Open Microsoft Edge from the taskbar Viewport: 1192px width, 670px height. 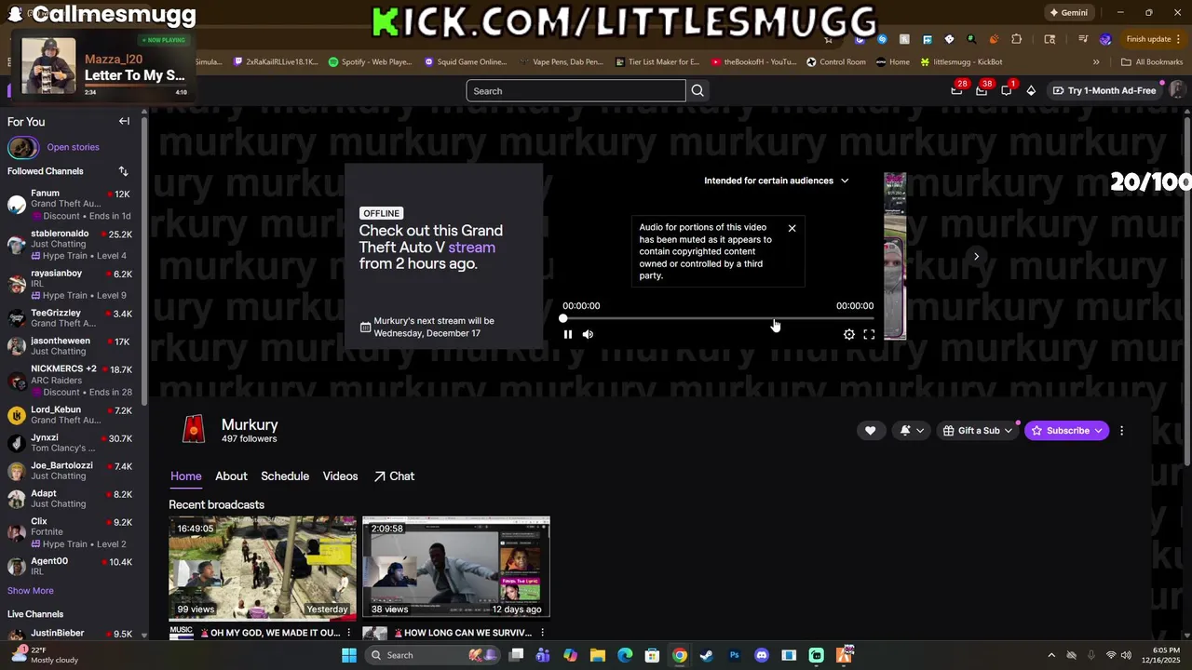[x=625, y=655]
